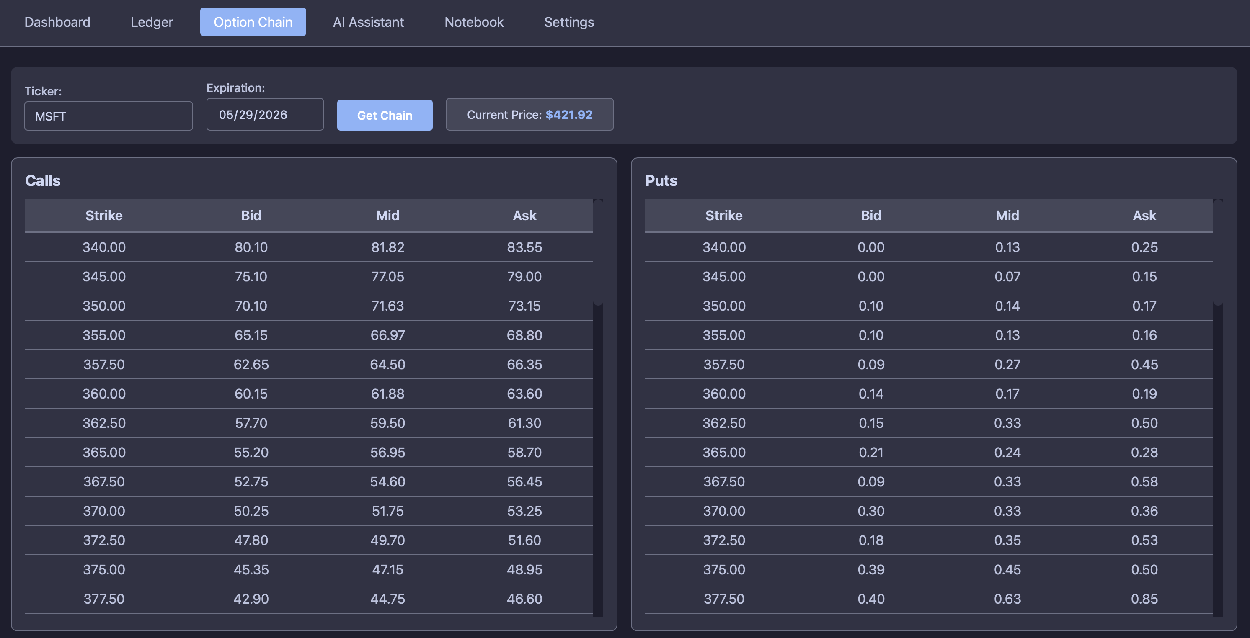Open the Settings tab
The image size is (1250, 638).
click(569, 22)
